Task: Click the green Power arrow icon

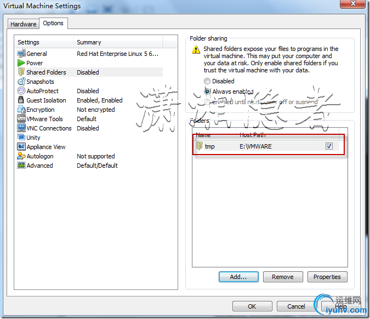Action: [x=21, y=63]
